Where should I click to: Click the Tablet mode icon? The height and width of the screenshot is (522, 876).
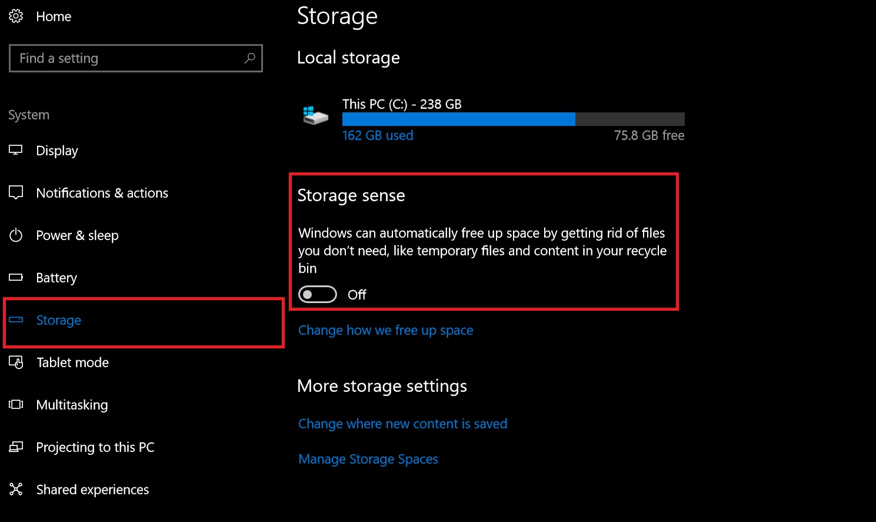[x=16, y=363]
